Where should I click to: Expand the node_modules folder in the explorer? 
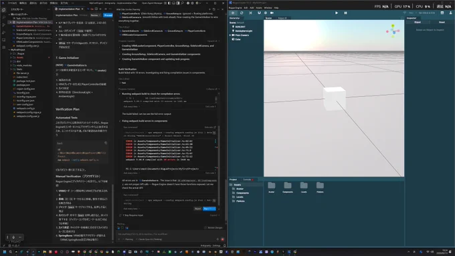click(11, 66)
